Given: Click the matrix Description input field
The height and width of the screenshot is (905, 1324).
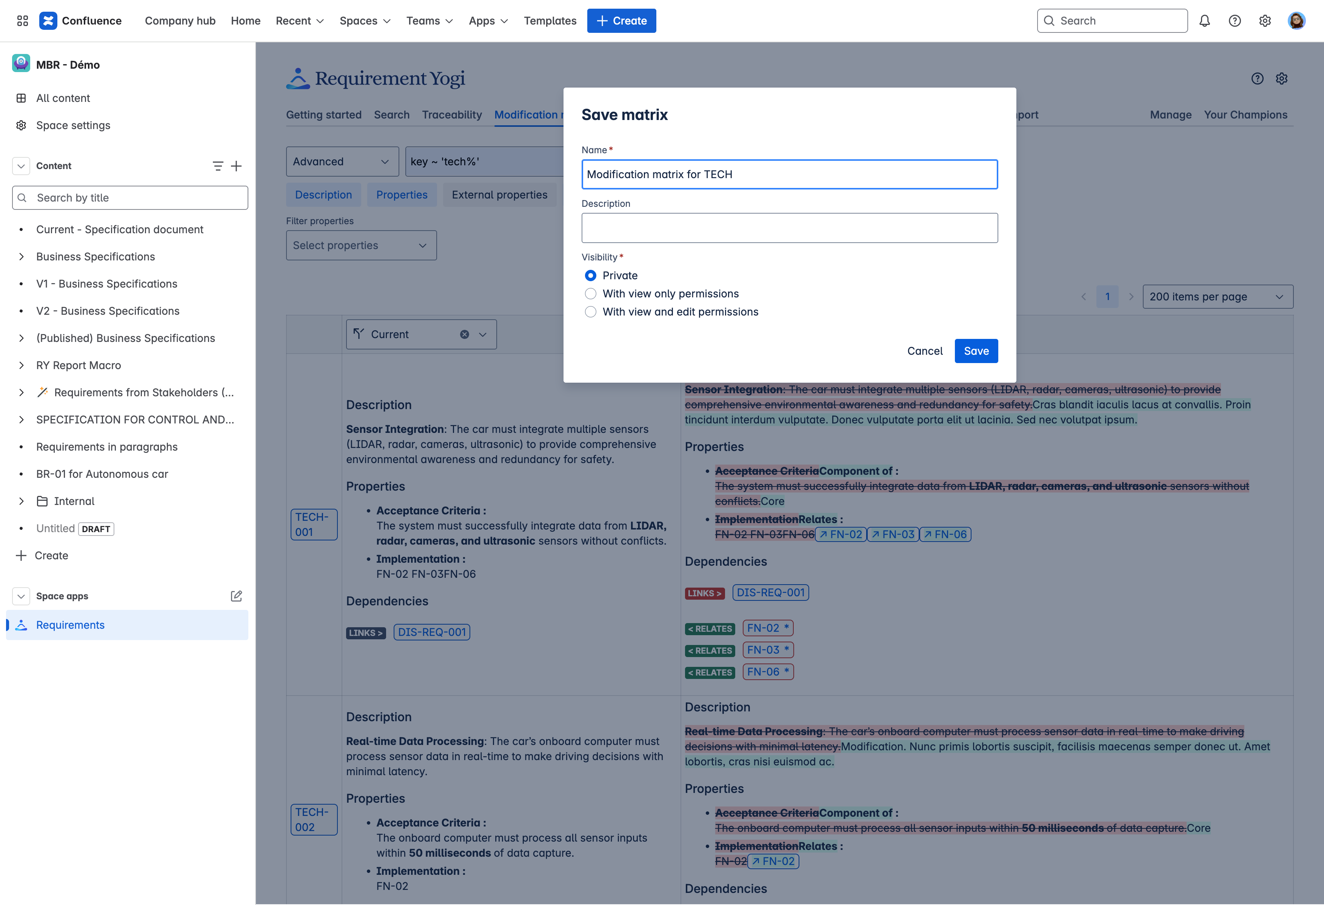Looking at the screenshot, I should [x=789, y=228].
